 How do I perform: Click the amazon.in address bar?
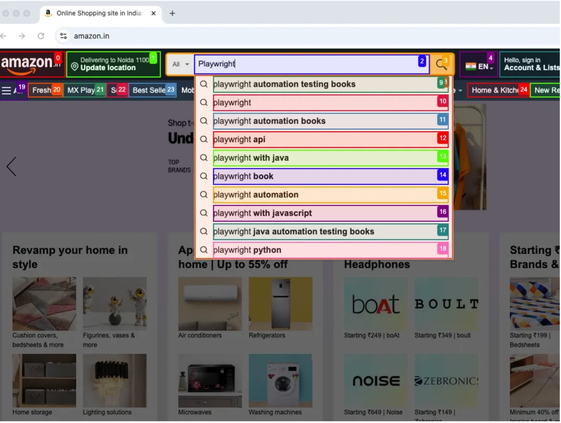(x=91, y=36)
